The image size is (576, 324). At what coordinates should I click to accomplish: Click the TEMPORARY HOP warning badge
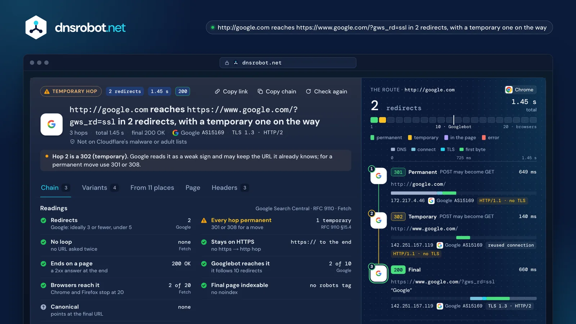(71, 91)
